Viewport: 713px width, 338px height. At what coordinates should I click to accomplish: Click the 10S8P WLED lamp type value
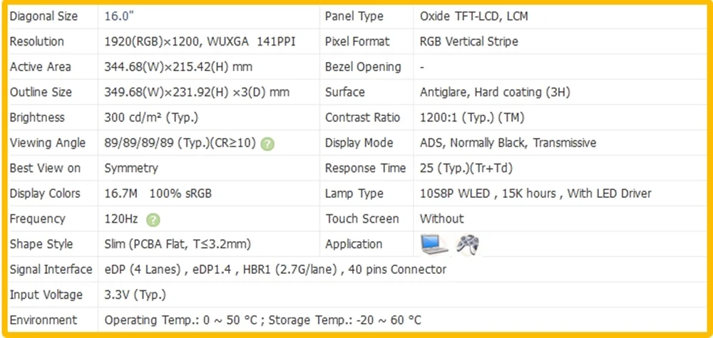(x=535, y=194)
